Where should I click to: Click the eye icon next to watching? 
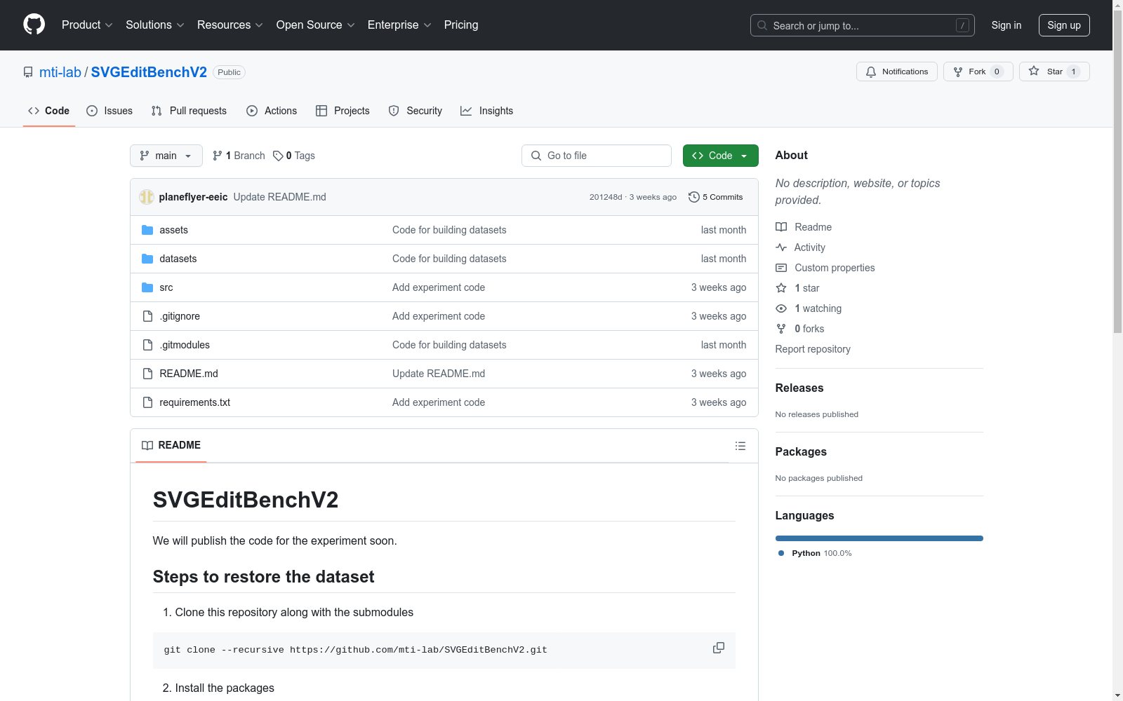[x=781, y=308]
